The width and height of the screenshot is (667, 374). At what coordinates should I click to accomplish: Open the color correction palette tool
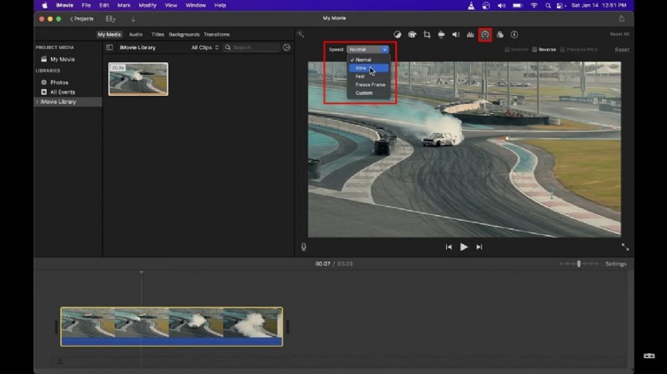412,34
